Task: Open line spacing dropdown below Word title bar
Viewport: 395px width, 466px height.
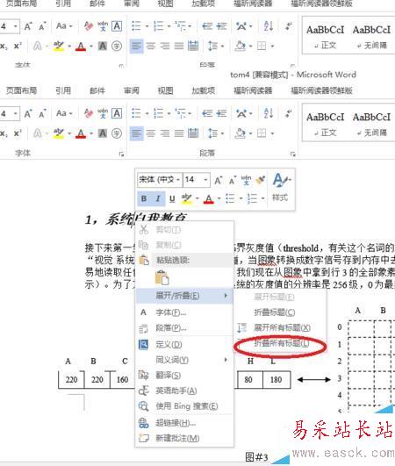Action: click(x=216, y=133)
